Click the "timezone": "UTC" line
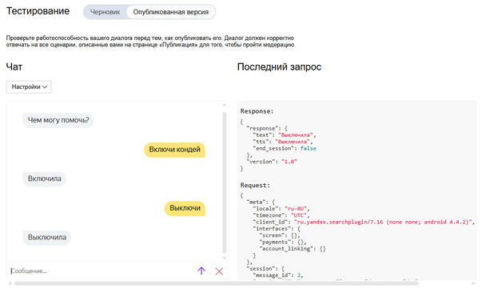Viewport: 486px width, 293px height. click(x=281, y=215)
